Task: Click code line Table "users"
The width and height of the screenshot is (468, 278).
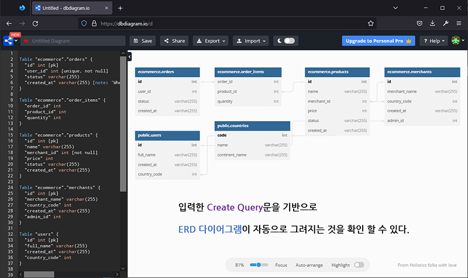Action: [39, 234]
